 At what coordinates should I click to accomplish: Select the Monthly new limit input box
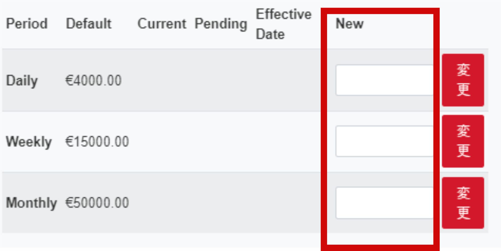click(384, 203)
